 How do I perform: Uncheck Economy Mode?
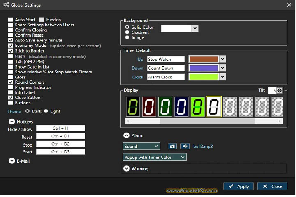[11, 46]
